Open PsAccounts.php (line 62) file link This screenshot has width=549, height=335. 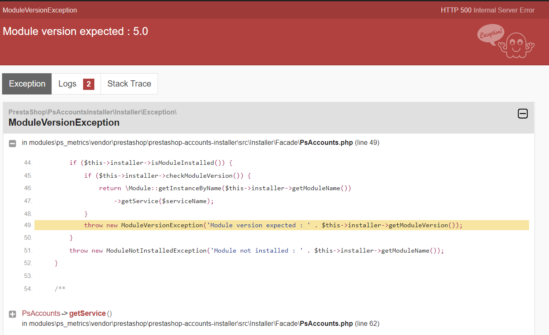point(326,323)
